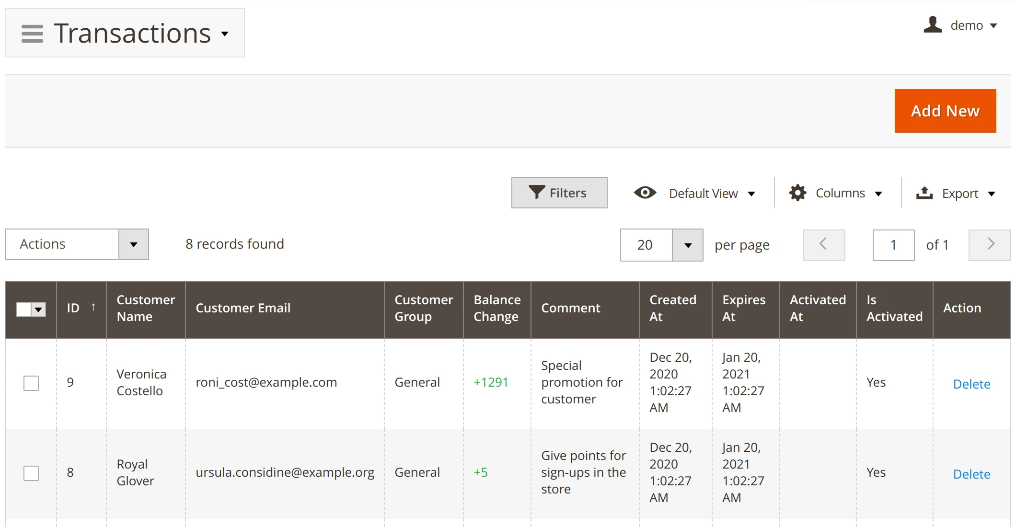Delete the Royal Glover transaction
The image size is (1016, 527).
(x=971, y=474)
